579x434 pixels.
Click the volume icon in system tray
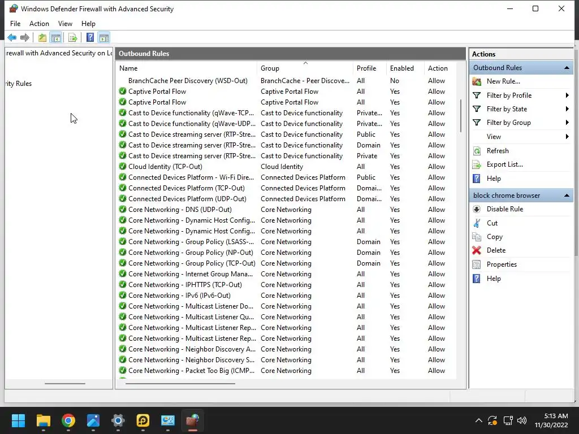(x=522, y=420)
